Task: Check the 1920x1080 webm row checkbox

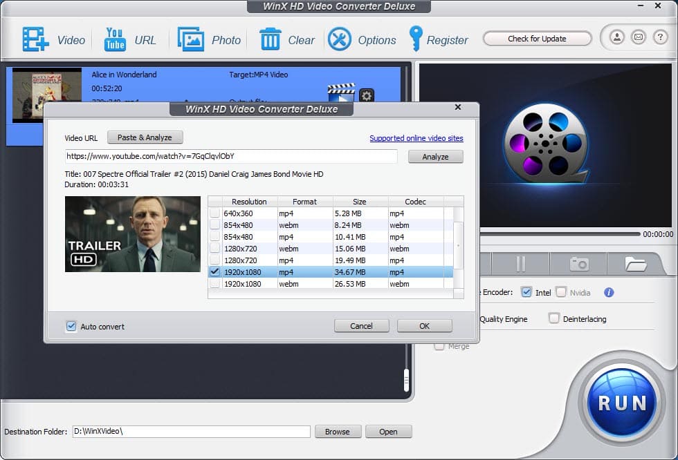Action: click(215, 283)
